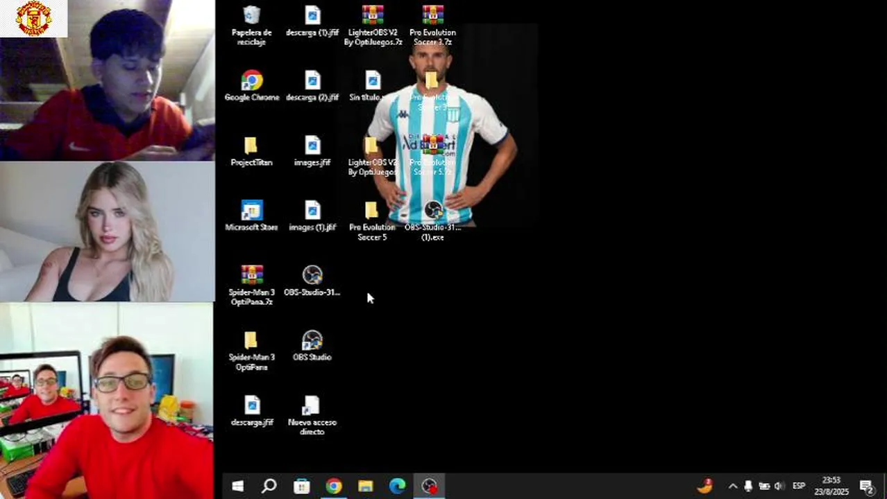The height and width of the screenshot is (499, 887).
Task: Select the images.jfif file
Action: 312,151
